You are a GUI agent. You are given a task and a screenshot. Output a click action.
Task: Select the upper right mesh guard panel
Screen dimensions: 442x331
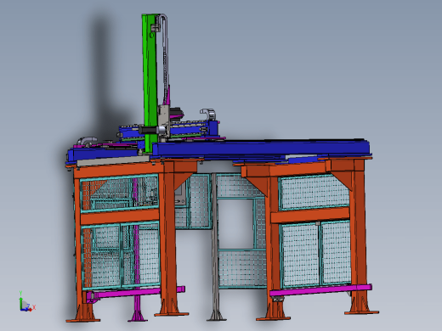(314, 192)
